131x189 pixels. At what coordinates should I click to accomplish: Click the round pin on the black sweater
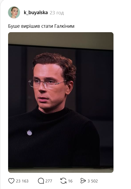pyautogui.click(x=29, y=133)
